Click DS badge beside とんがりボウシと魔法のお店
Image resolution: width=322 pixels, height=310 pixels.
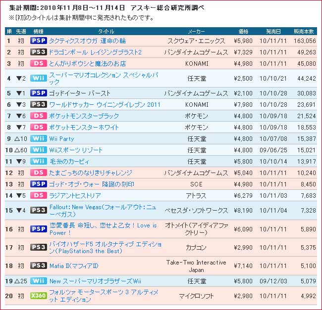[39, 63]
